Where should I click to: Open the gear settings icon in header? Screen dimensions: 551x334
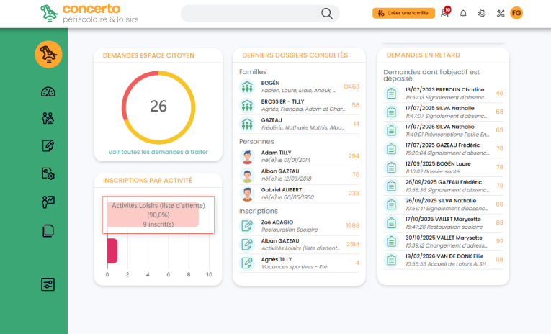[482, 14]
